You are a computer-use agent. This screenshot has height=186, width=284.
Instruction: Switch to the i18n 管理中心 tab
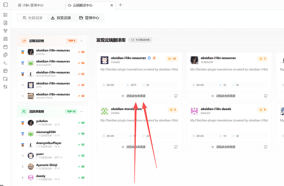31,5
